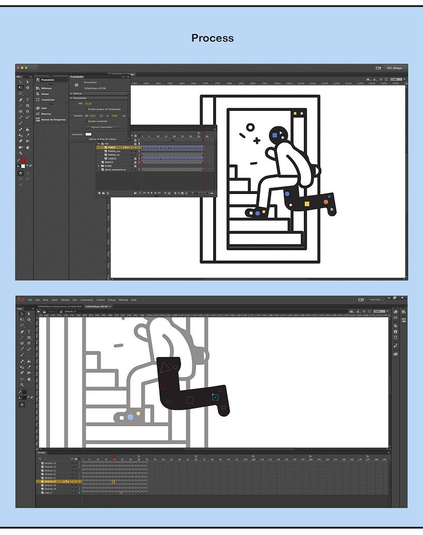Select the ghost-animation.ai layer

[x=119, y=170]
